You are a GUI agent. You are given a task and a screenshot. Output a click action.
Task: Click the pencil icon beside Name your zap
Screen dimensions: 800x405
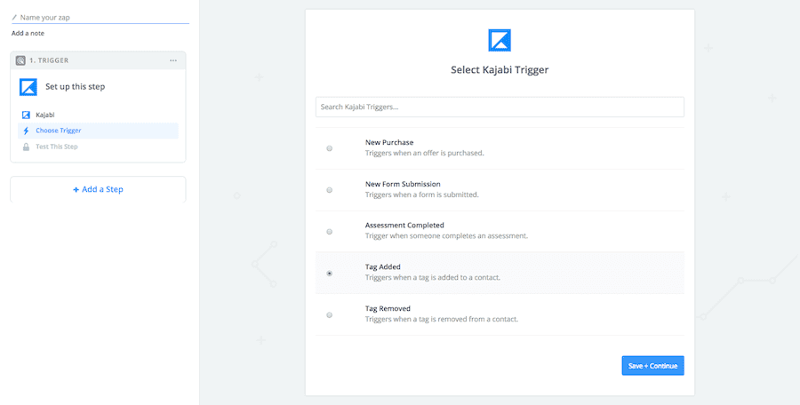coord(14,17)
